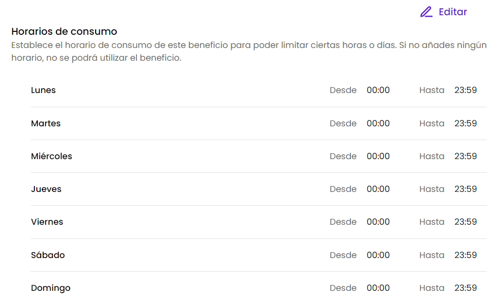Image resolution: width=504 pixels, height=307 pixels.
Task: Click Jueves start time 00:00
Action: click(378, 189)
